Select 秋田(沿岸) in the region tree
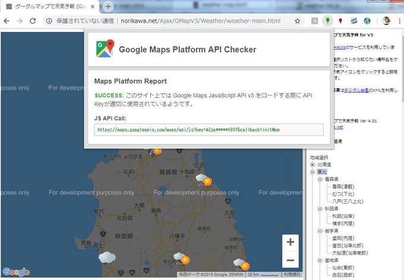The image size is (404, 280). pos(343,216)
